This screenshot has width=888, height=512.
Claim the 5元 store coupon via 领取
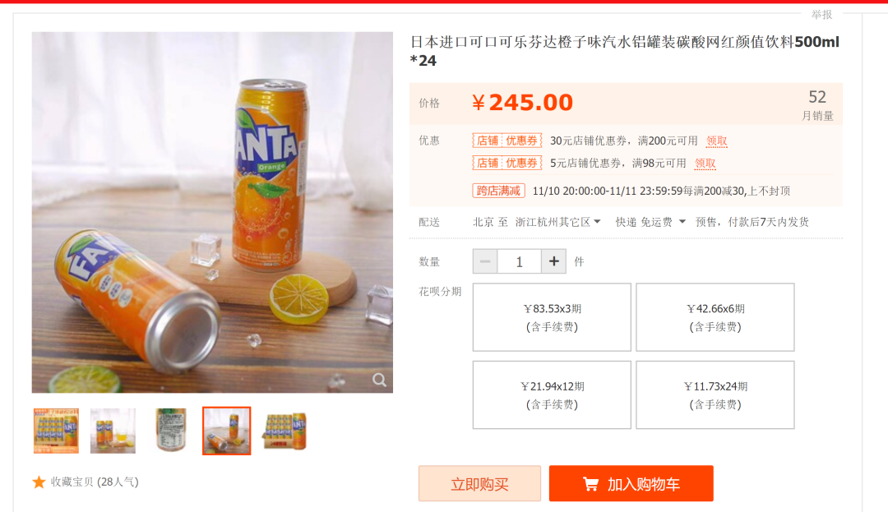pos(705,163)
